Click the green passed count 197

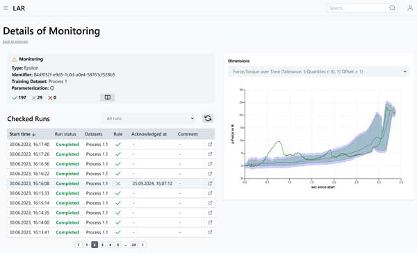coord(19,97)
